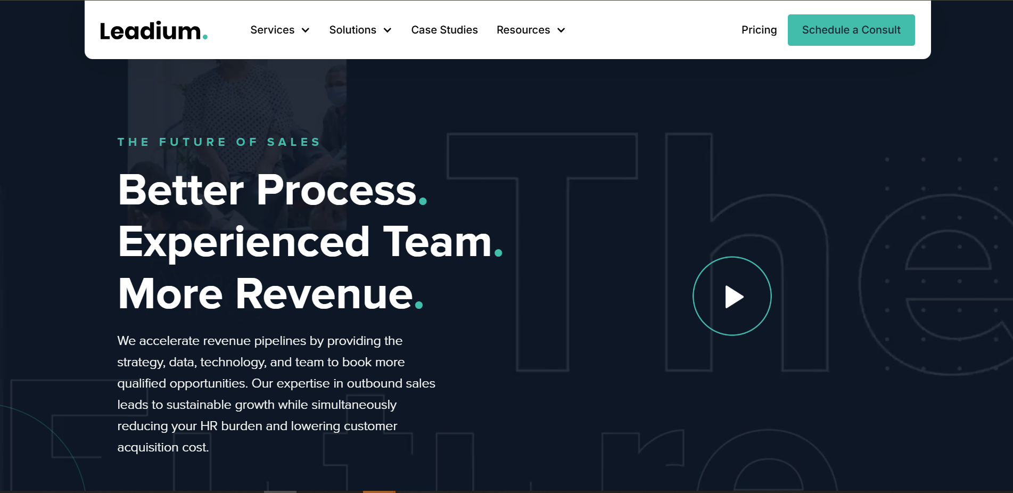The width and height of the screenshot is (1013, 493).
Task: Open the Solutions menu
Action: [x=352, y=30]
